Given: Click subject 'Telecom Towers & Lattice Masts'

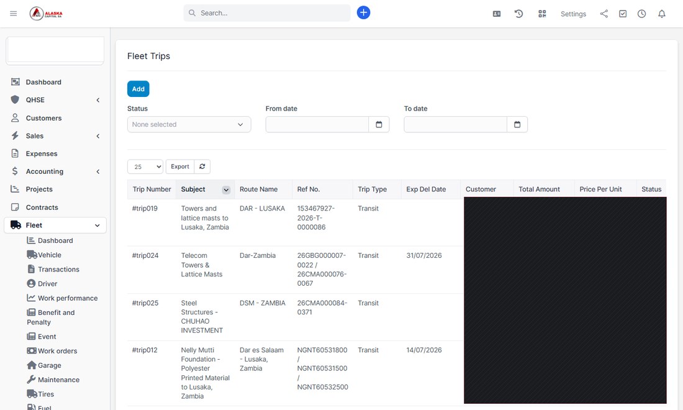Looking at the screenshot, I should coord(202,265).
